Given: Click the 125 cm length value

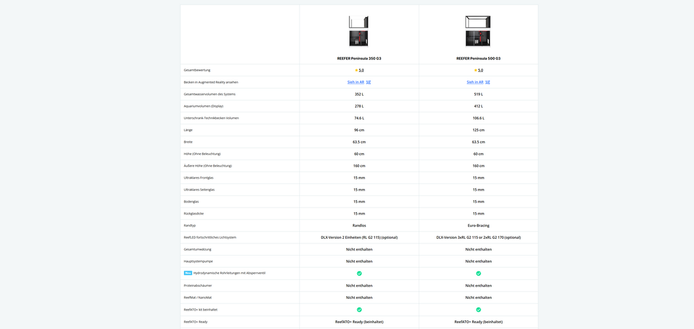Looking at the screenshot, I should [x=478, y=130].
